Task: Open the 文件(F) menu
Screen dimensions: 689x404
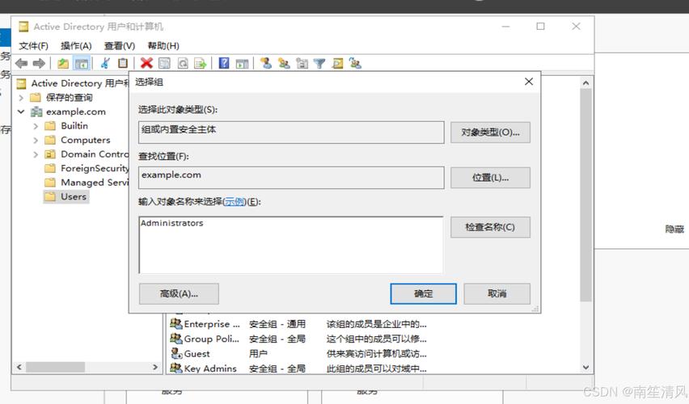Action: [33, 46]
